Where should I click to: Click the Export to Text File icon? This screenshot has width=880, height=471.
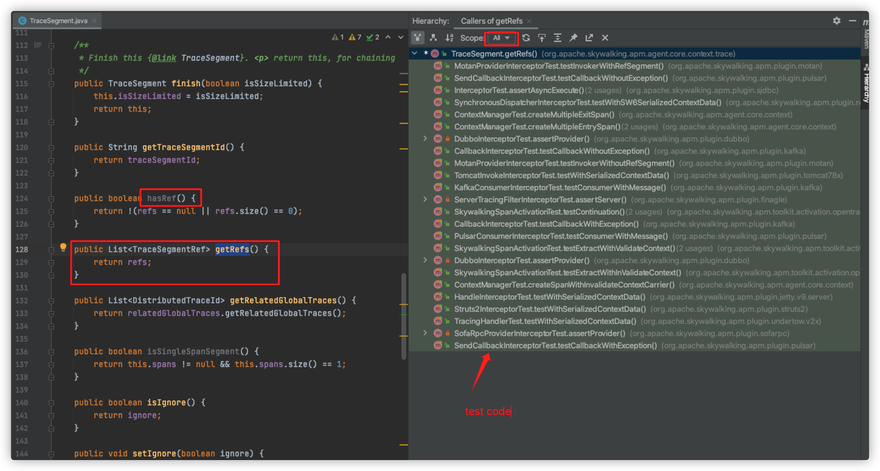589,38
